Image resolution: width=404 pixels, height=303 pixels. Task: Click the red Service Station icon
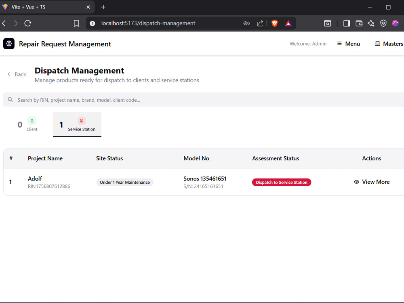(x=82, y=120)
